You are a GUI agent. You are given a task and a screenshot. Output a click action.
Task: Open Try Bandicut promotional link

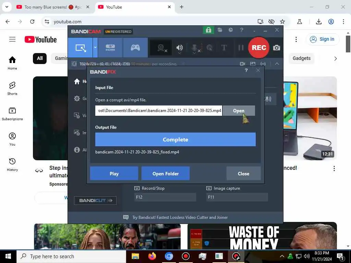coord(175,217)
